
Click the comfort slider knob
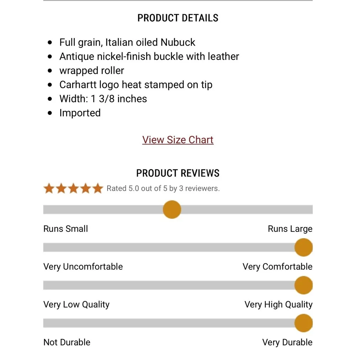coord(304,247)
